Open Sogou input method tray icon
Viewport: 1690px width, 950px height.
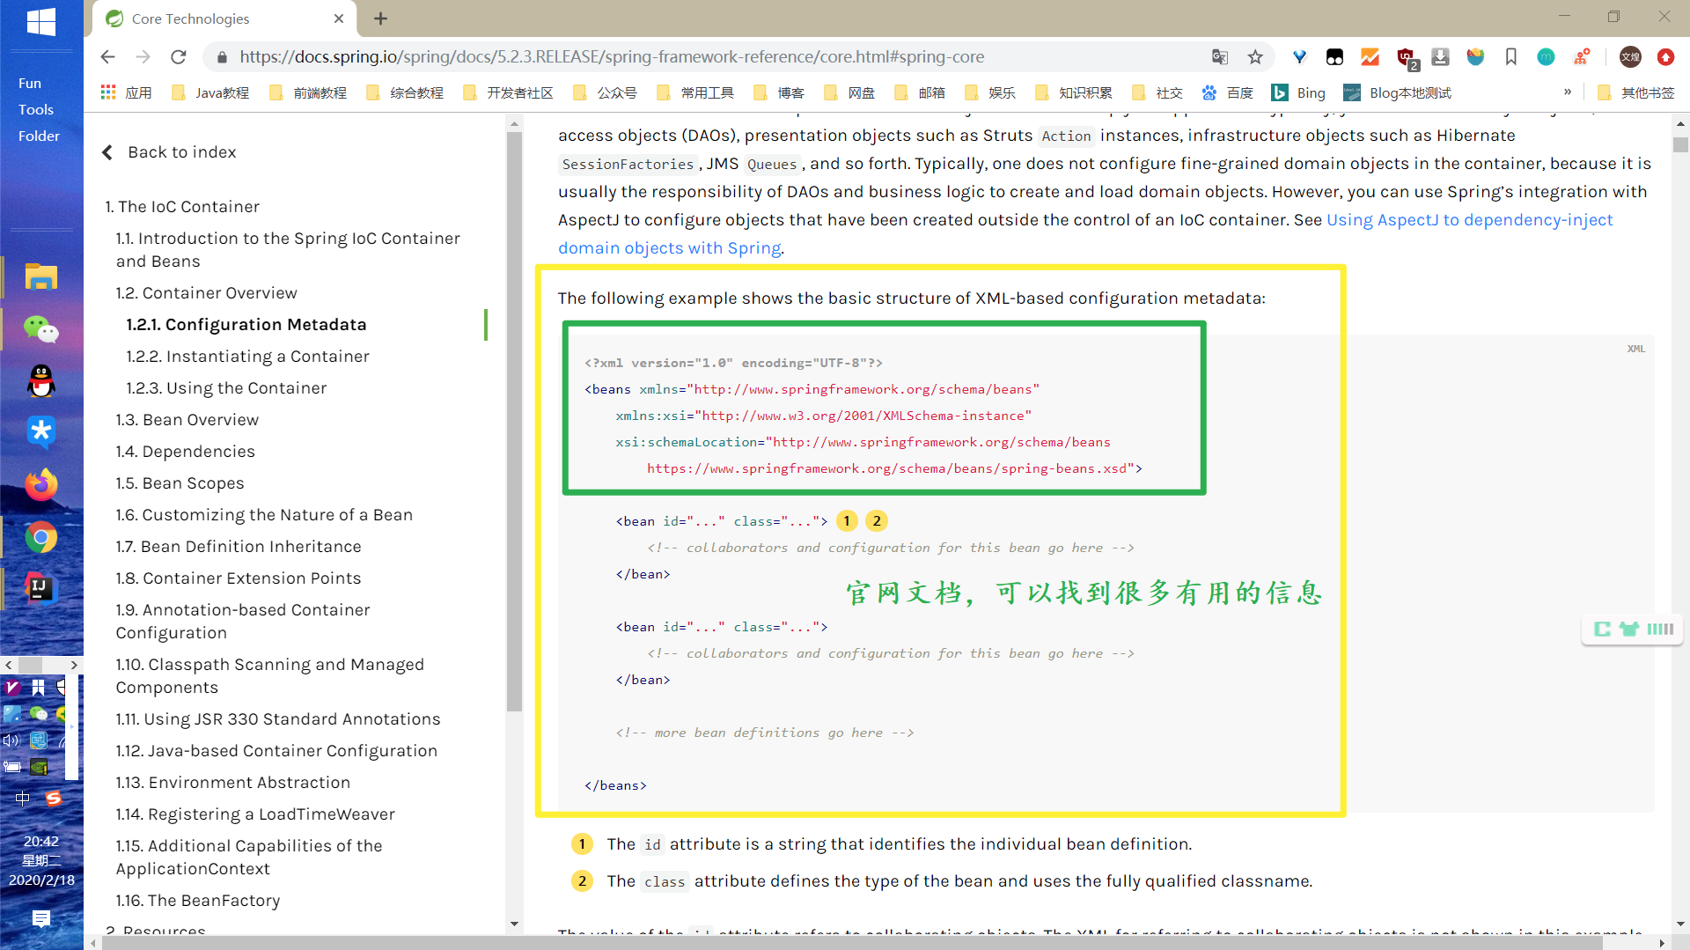pos(54,799)
